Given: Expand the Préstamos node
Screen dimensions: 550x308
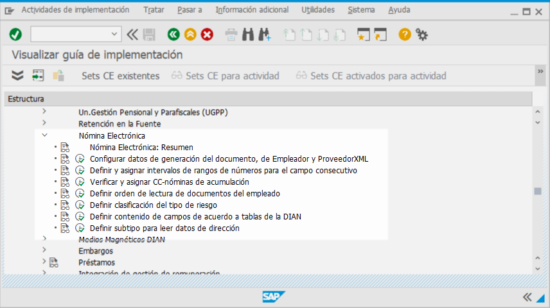Looking at the screenshot, I should (44, 261).
